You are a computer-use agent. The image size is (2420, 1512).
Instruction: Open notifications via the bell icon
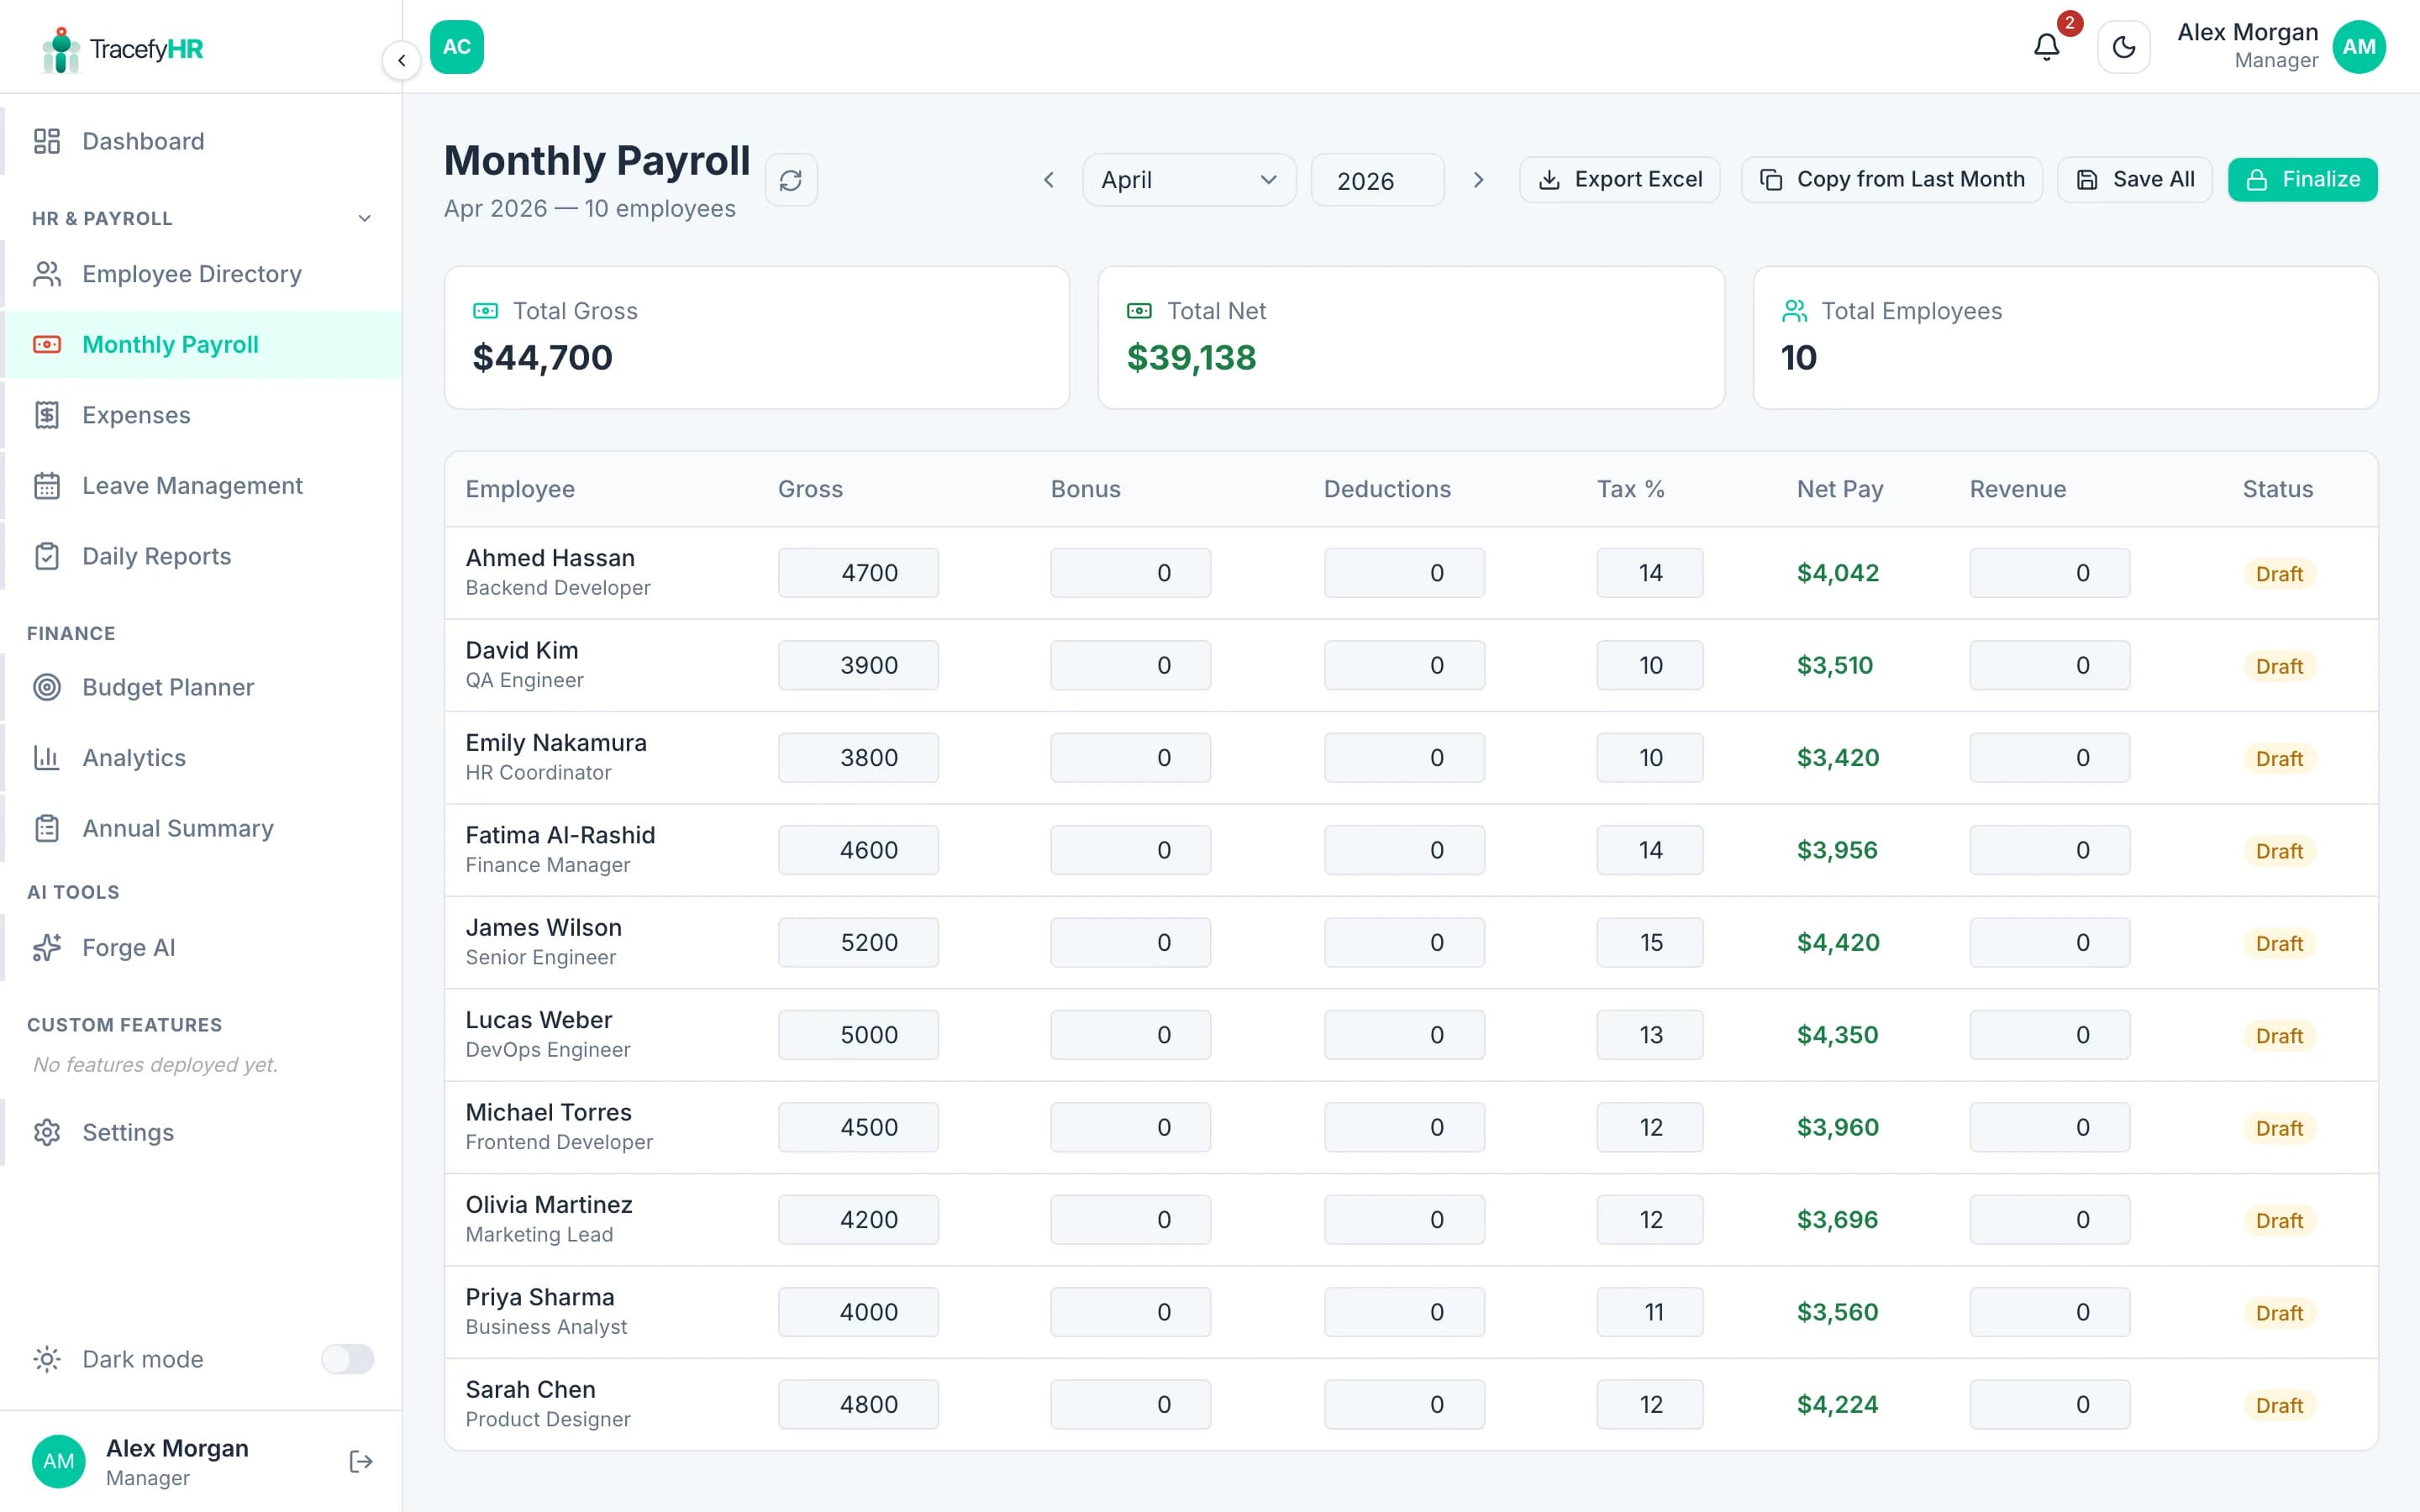click(x=2046, y=47)
